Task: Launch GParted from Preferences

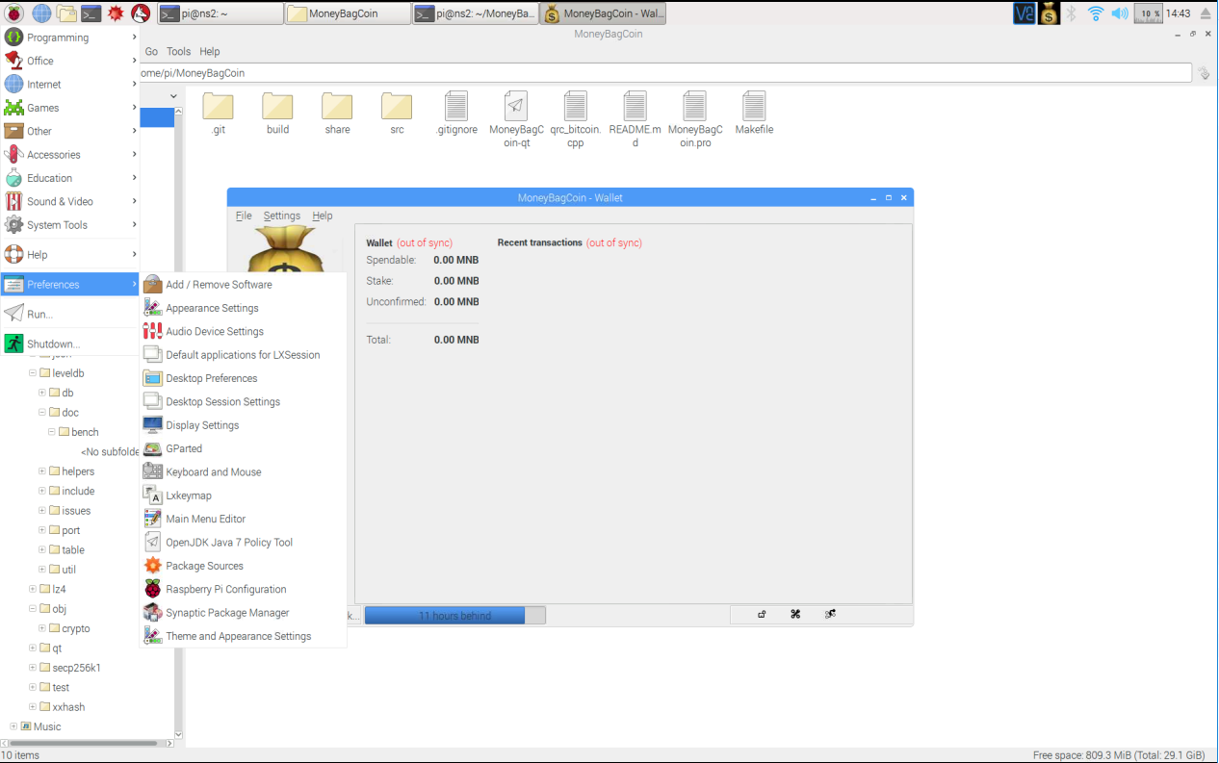Action: point(243,448)
